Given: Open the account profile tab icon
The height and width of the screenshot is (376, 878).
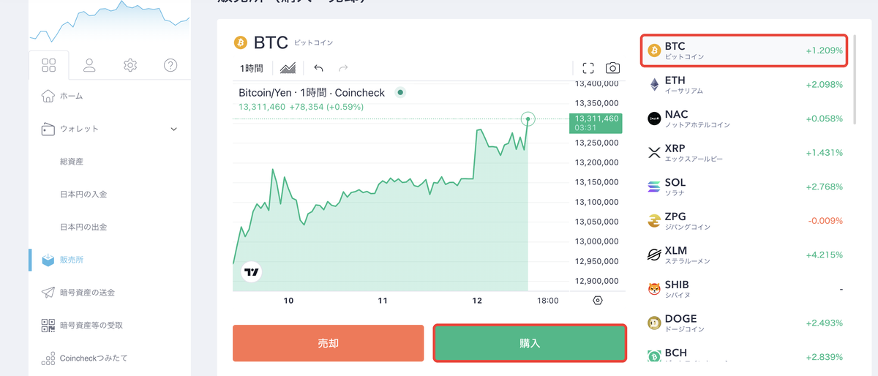Looking at the screenshot, I should click(89, 65).
